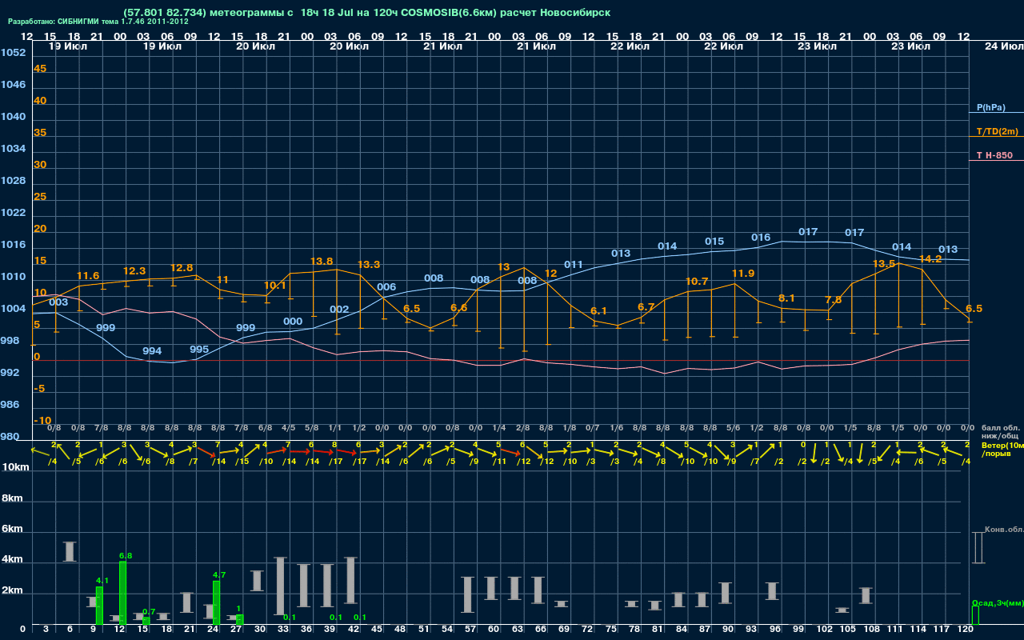Click the 'Осад,3ч(мм)' legend text
Screen dimensions: 1024x640
(x=998, y=602)
